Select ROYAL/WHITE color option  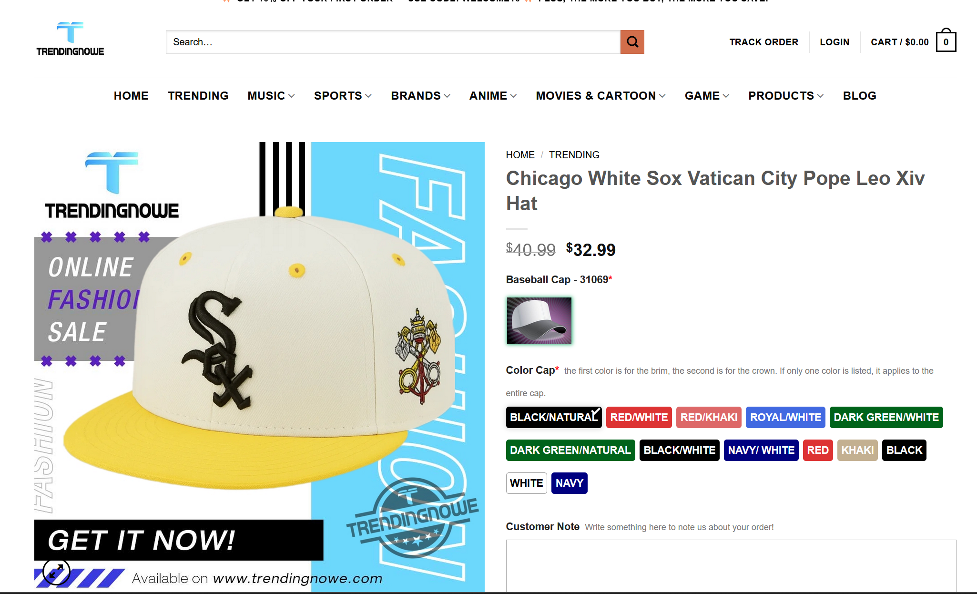[785, 417]
